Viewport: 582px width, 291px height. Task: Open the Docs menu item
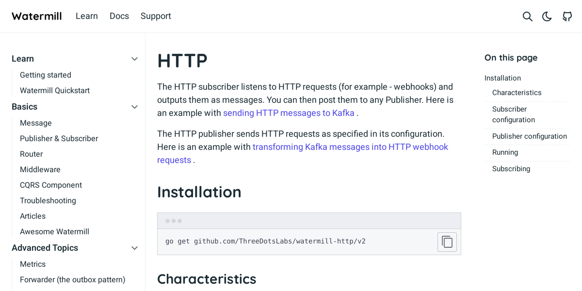pyautogui.click(x=119, y=16)
